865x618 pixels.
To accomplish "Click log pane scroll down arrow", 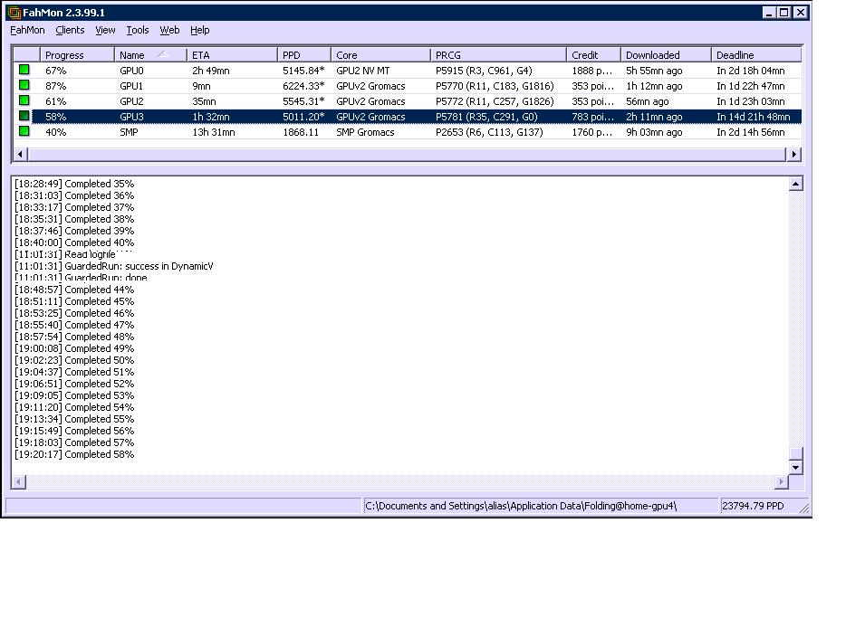I will point(795,468).
